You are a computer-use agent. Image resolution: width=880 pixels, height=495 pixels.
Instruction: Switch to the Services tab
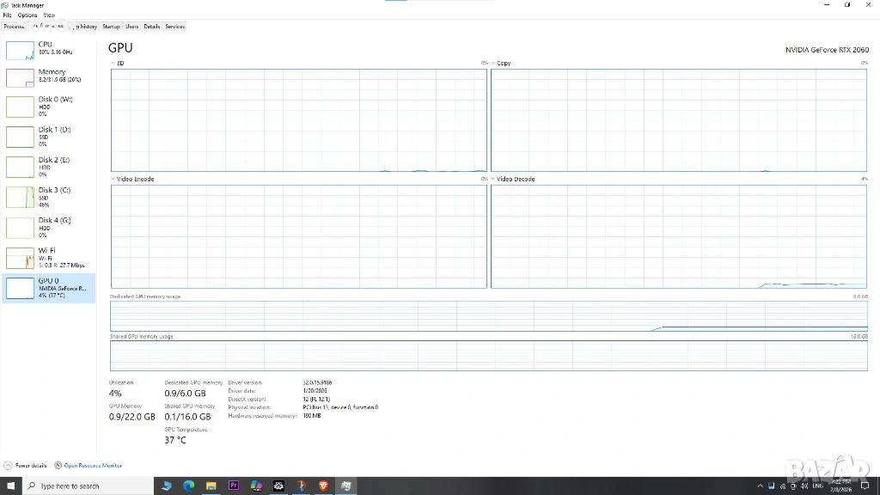pos(174,27)
